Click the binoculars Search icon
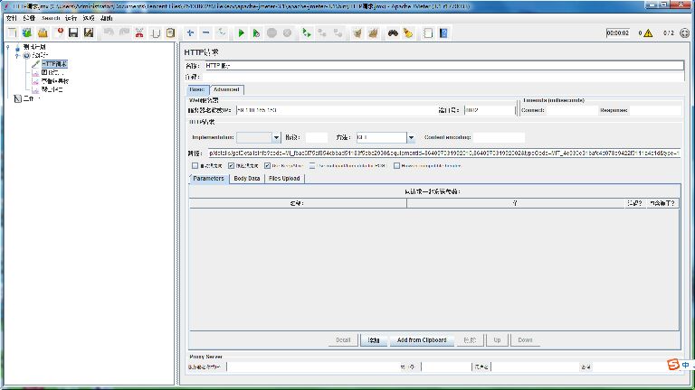 point(393,33)
